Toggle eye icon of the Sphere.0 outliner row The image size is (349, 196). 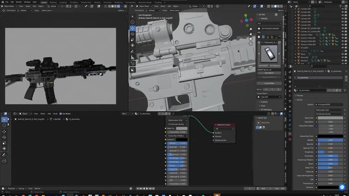pos(342,60)
